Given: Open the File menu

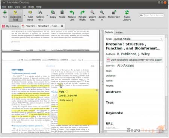Looking at the screenshot, I should [x=4, y=7].
